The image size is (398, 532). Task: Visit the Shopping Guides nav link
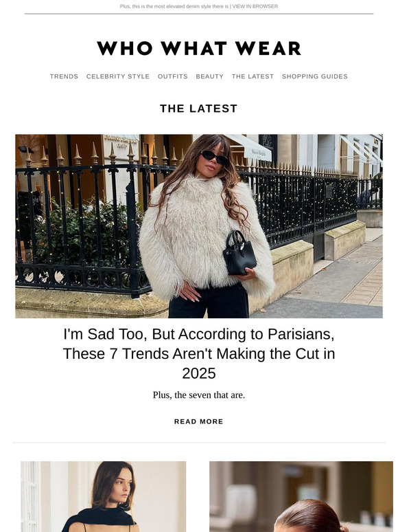(x=315, y=76)
